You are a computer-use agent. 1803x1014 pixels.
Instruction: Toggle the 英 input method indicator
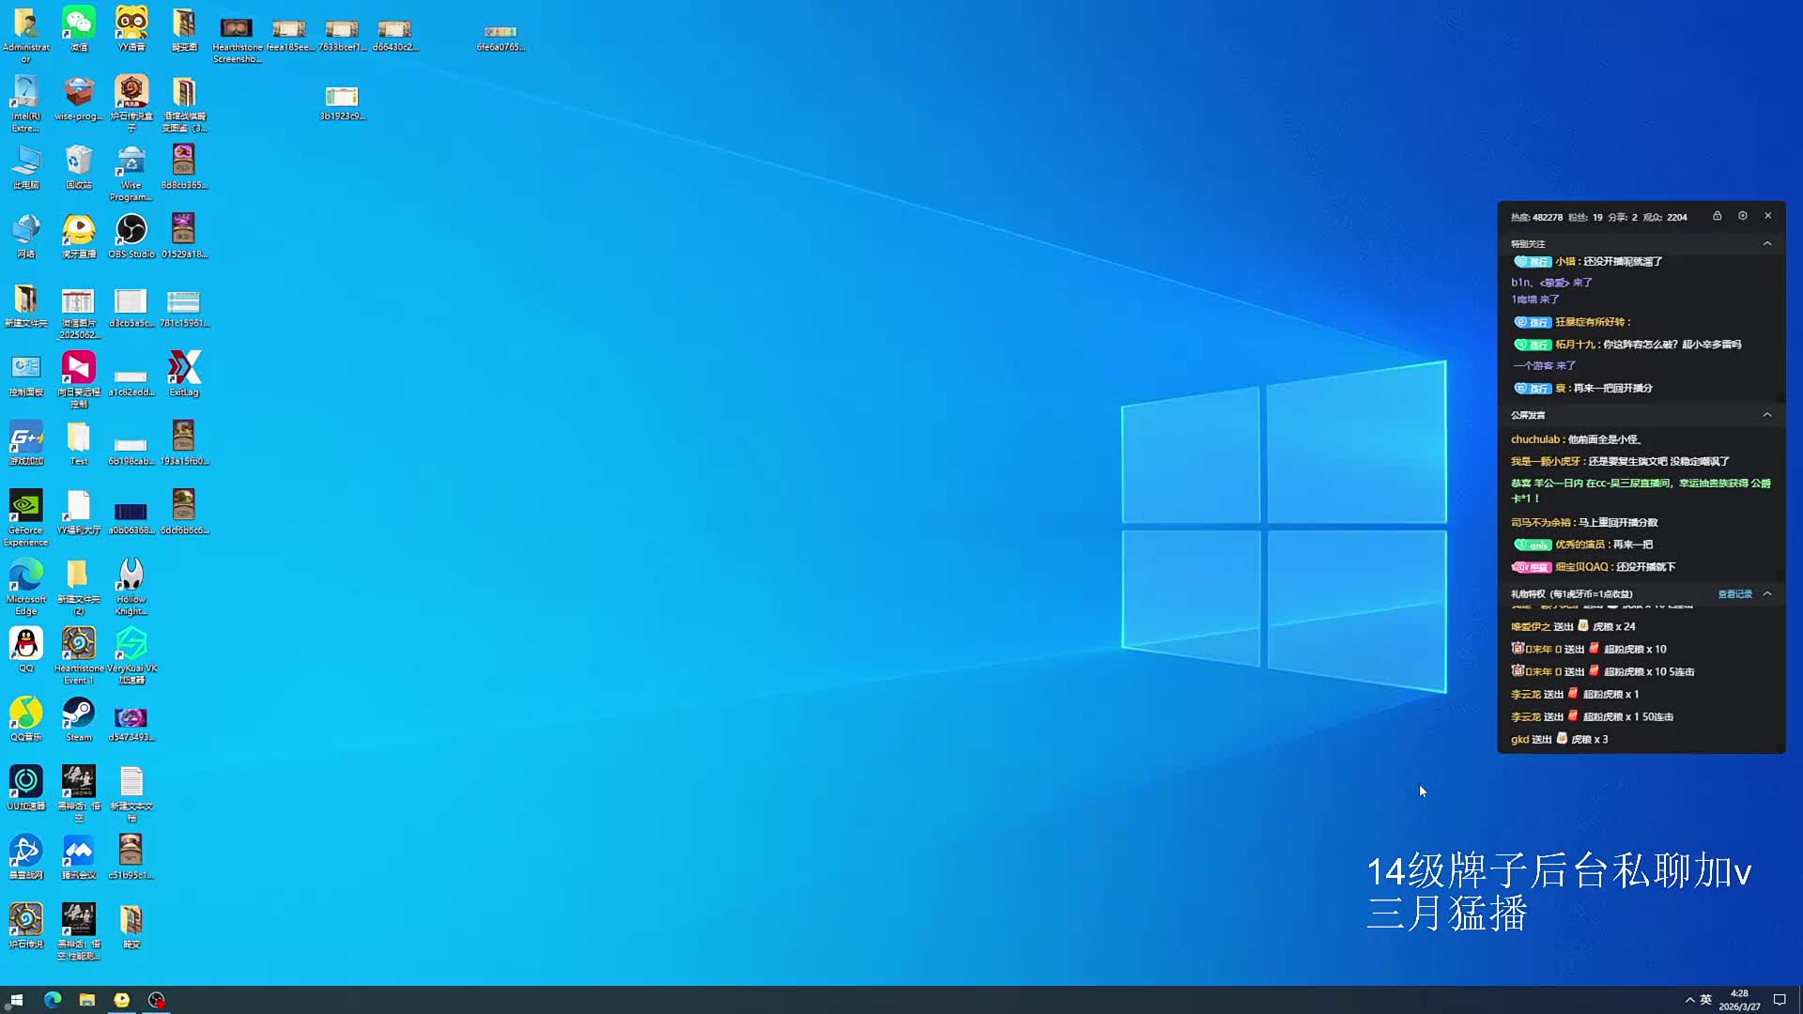click(1705, 1000)
